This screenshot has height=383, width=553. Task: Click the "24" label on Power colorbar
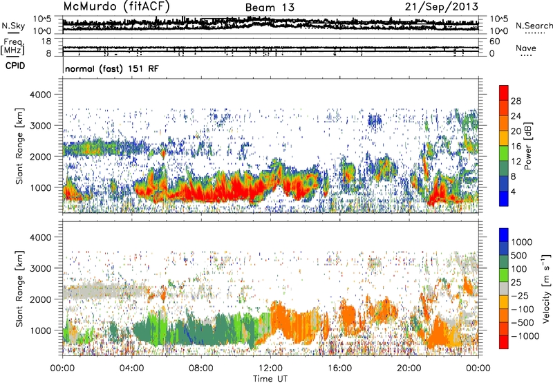click(516, 116)
